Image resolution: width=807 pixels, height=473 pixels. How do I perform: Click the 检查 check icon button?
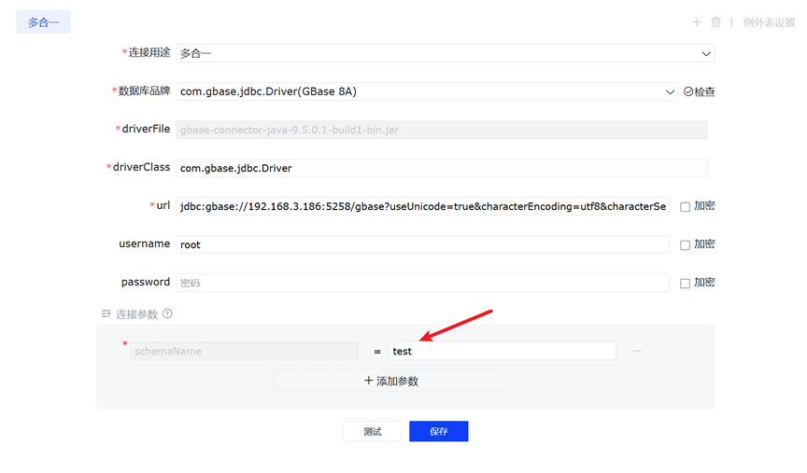coord(699,92)
